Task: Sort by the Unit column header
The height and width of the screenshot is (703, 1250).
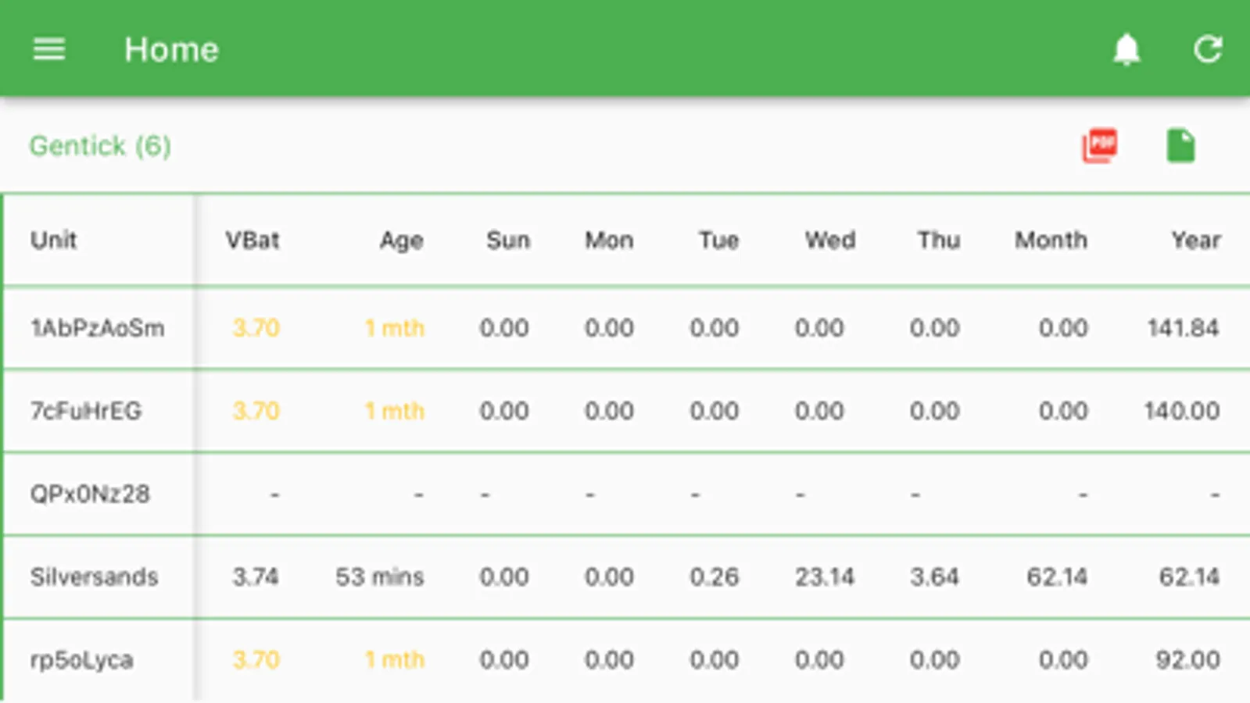Action: 53,240
